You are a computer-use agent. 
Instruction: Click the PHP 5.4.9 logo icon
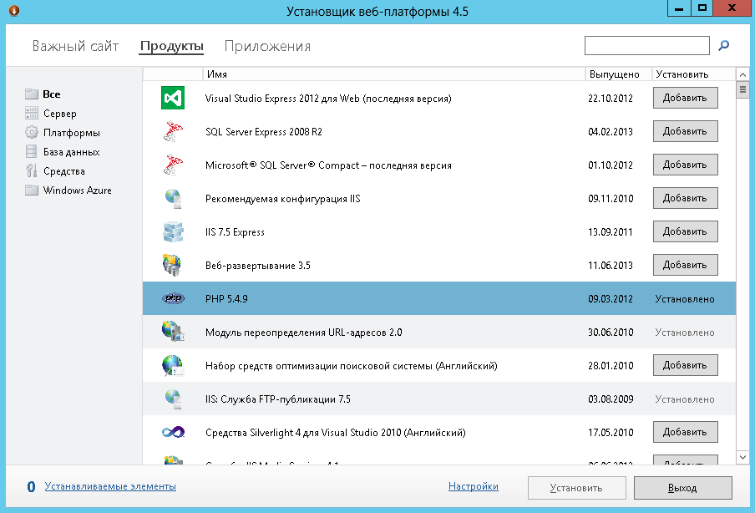pos(172,298)
